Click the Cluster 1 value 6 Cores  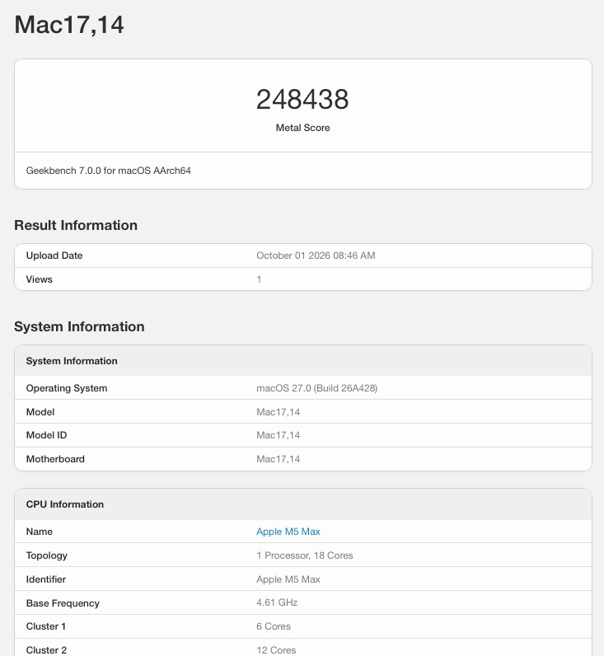pos(274,626)
